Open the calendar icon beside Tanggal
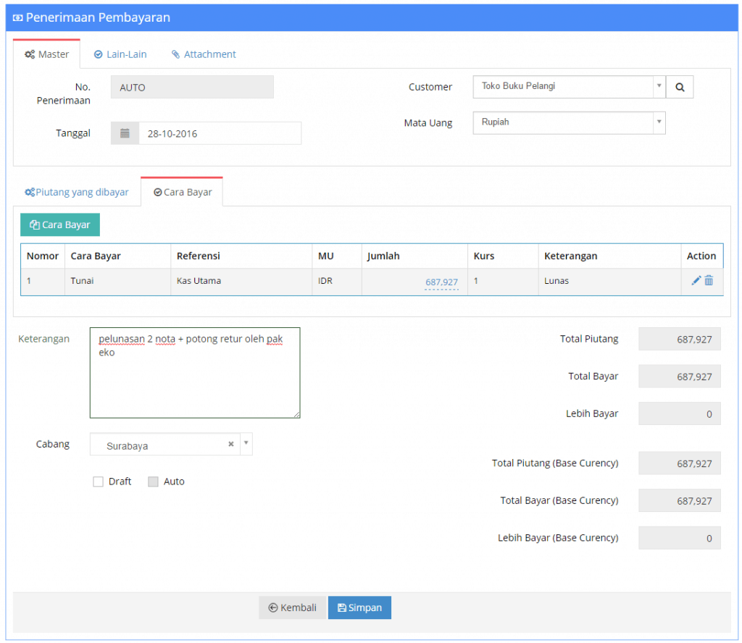742x643 pixels. 125,133
